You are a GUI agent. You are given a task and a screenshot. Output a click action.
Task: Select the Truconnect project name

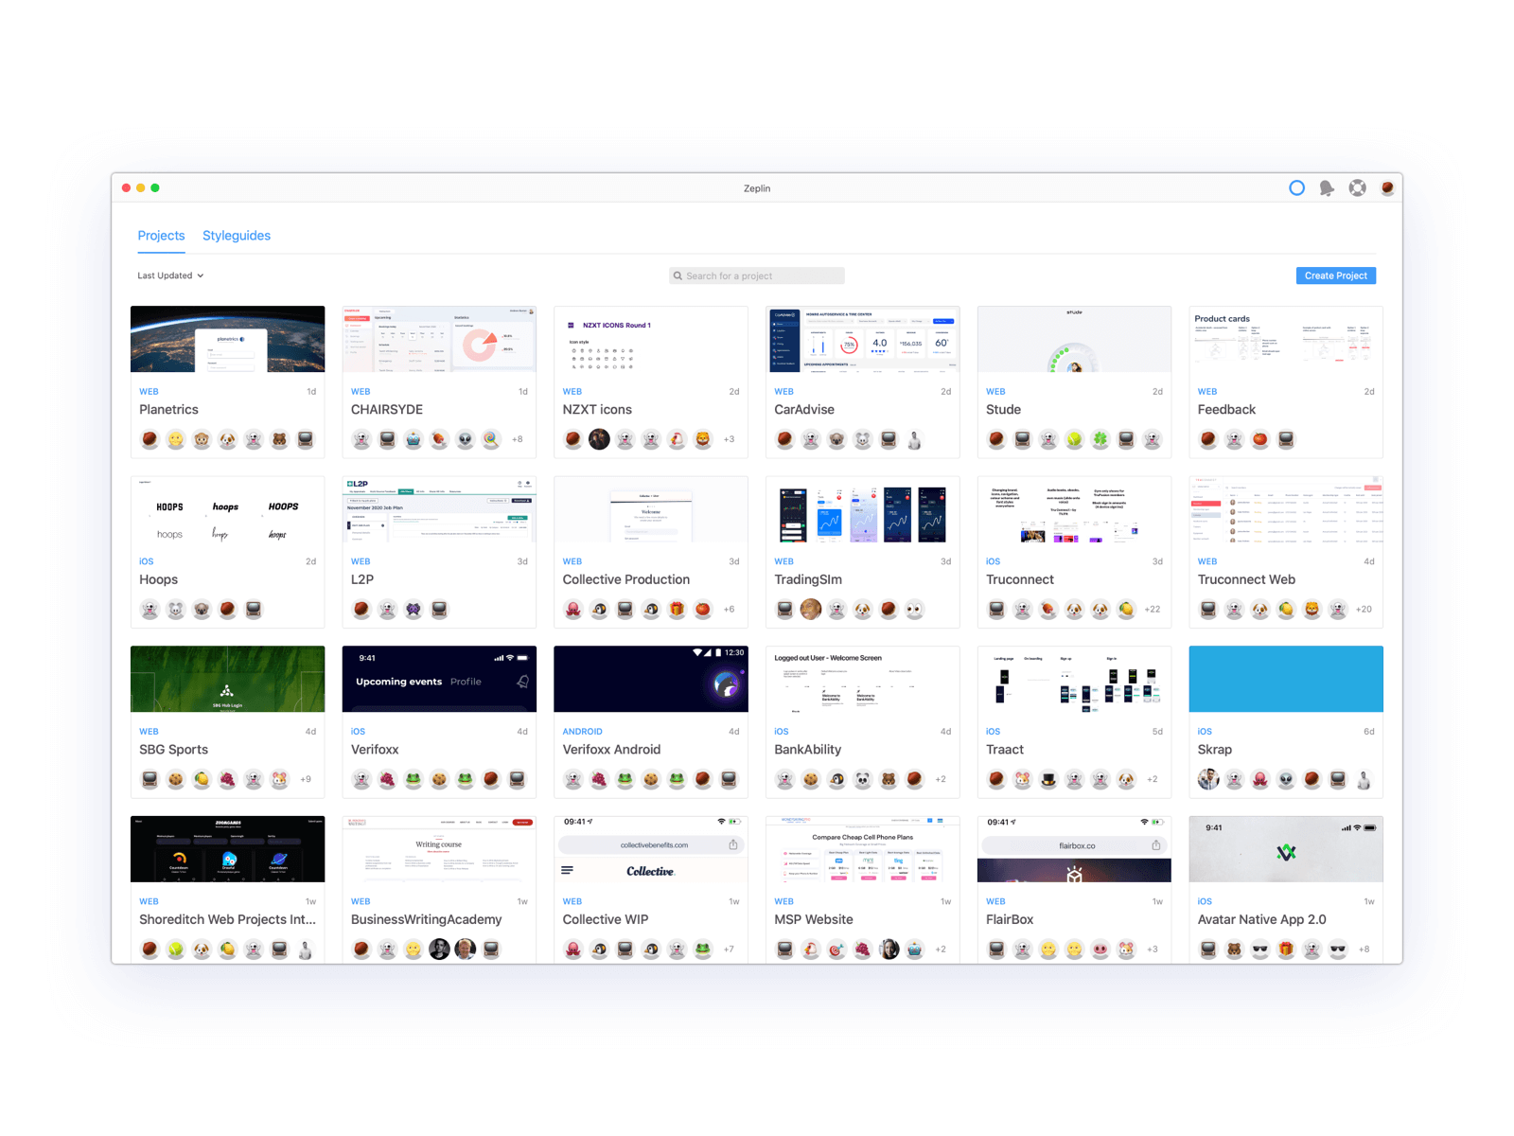click(1020, 579)
